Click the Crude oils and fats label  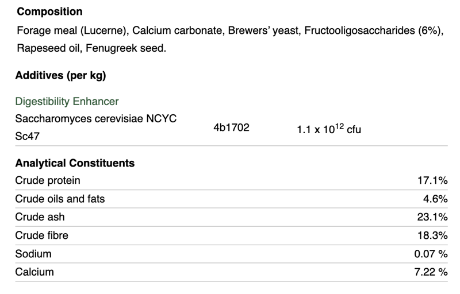(x=60, y=199)
